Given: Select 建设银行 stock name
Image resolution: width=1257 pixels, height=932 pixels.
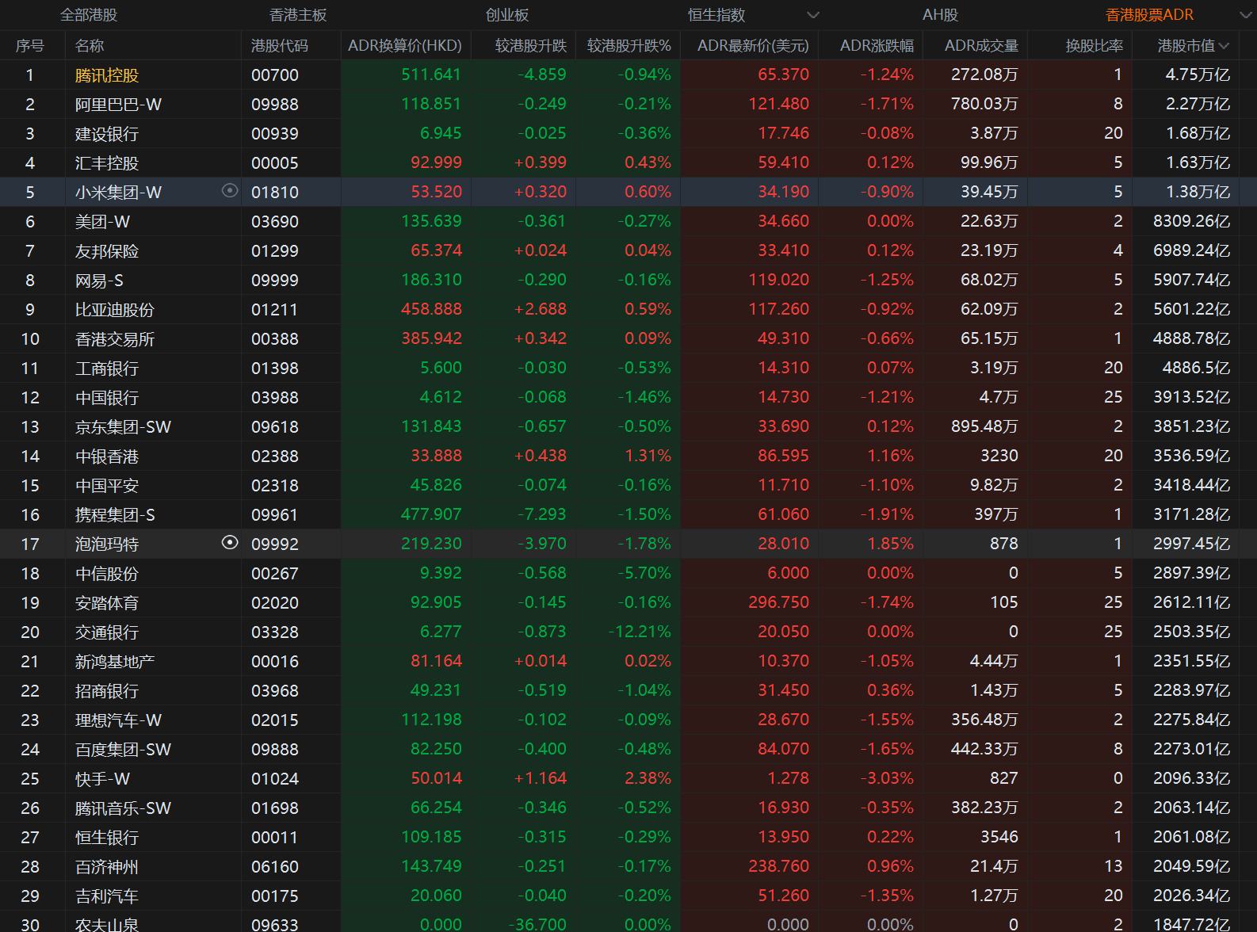Looking at the screenshot, I should click(x=107, y=133).
